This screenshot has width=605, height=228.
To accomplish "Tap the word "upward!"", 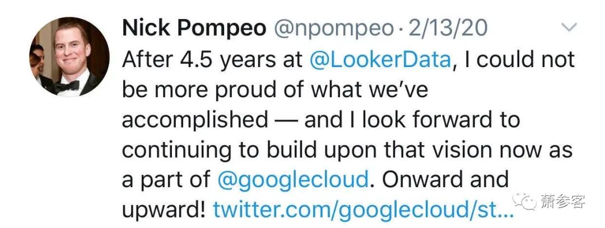I will coord(164,210).
